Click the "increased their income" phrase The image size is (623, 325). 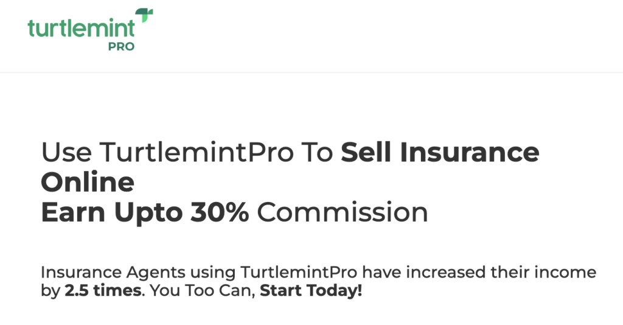(501, 273)
